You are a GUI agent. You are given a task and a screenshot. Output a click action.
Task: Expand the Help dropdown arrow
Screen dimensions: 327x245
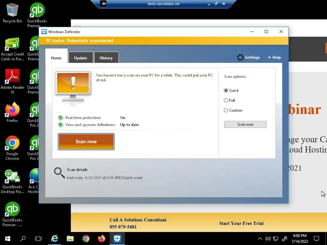[x=269, y=57]
